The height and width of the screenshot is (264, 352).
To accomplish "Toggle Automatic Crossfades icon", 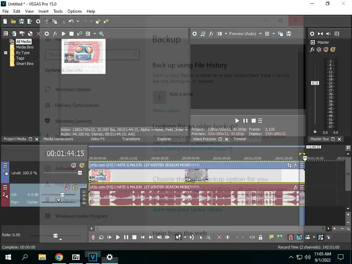I will pyautogui.click(x=299, y=237).
